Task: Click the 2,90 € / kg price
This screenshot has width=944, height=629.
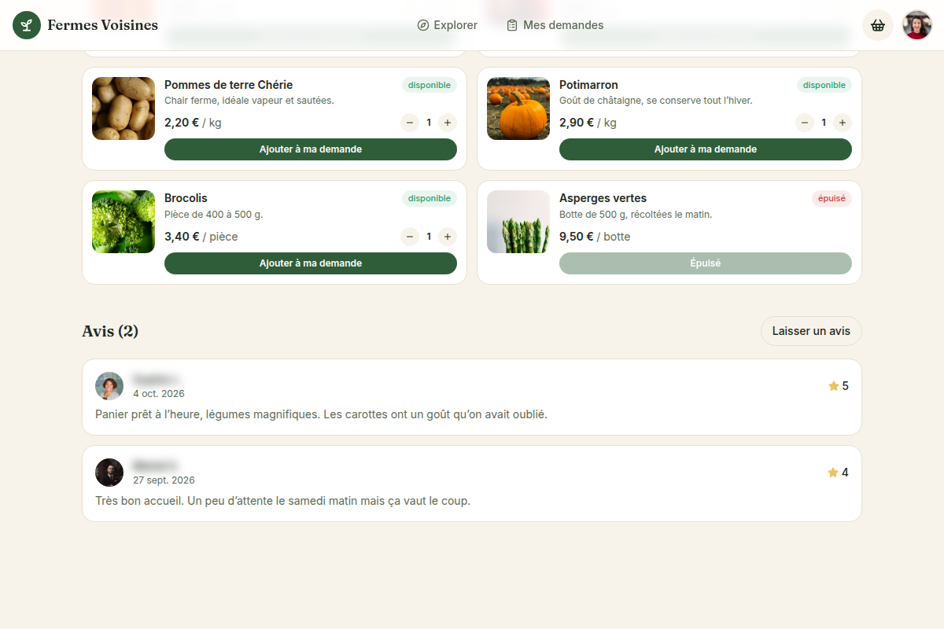Action: click(x=588, y=123)
